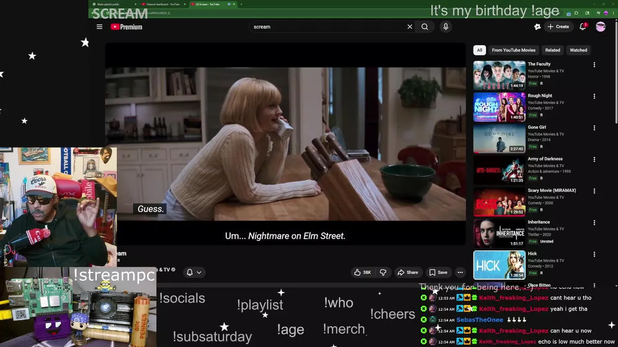Open Scary Movie (MIRAMAX) thumbnail
This screenshot has height=347, width=618.
click(x=499, y=202)
